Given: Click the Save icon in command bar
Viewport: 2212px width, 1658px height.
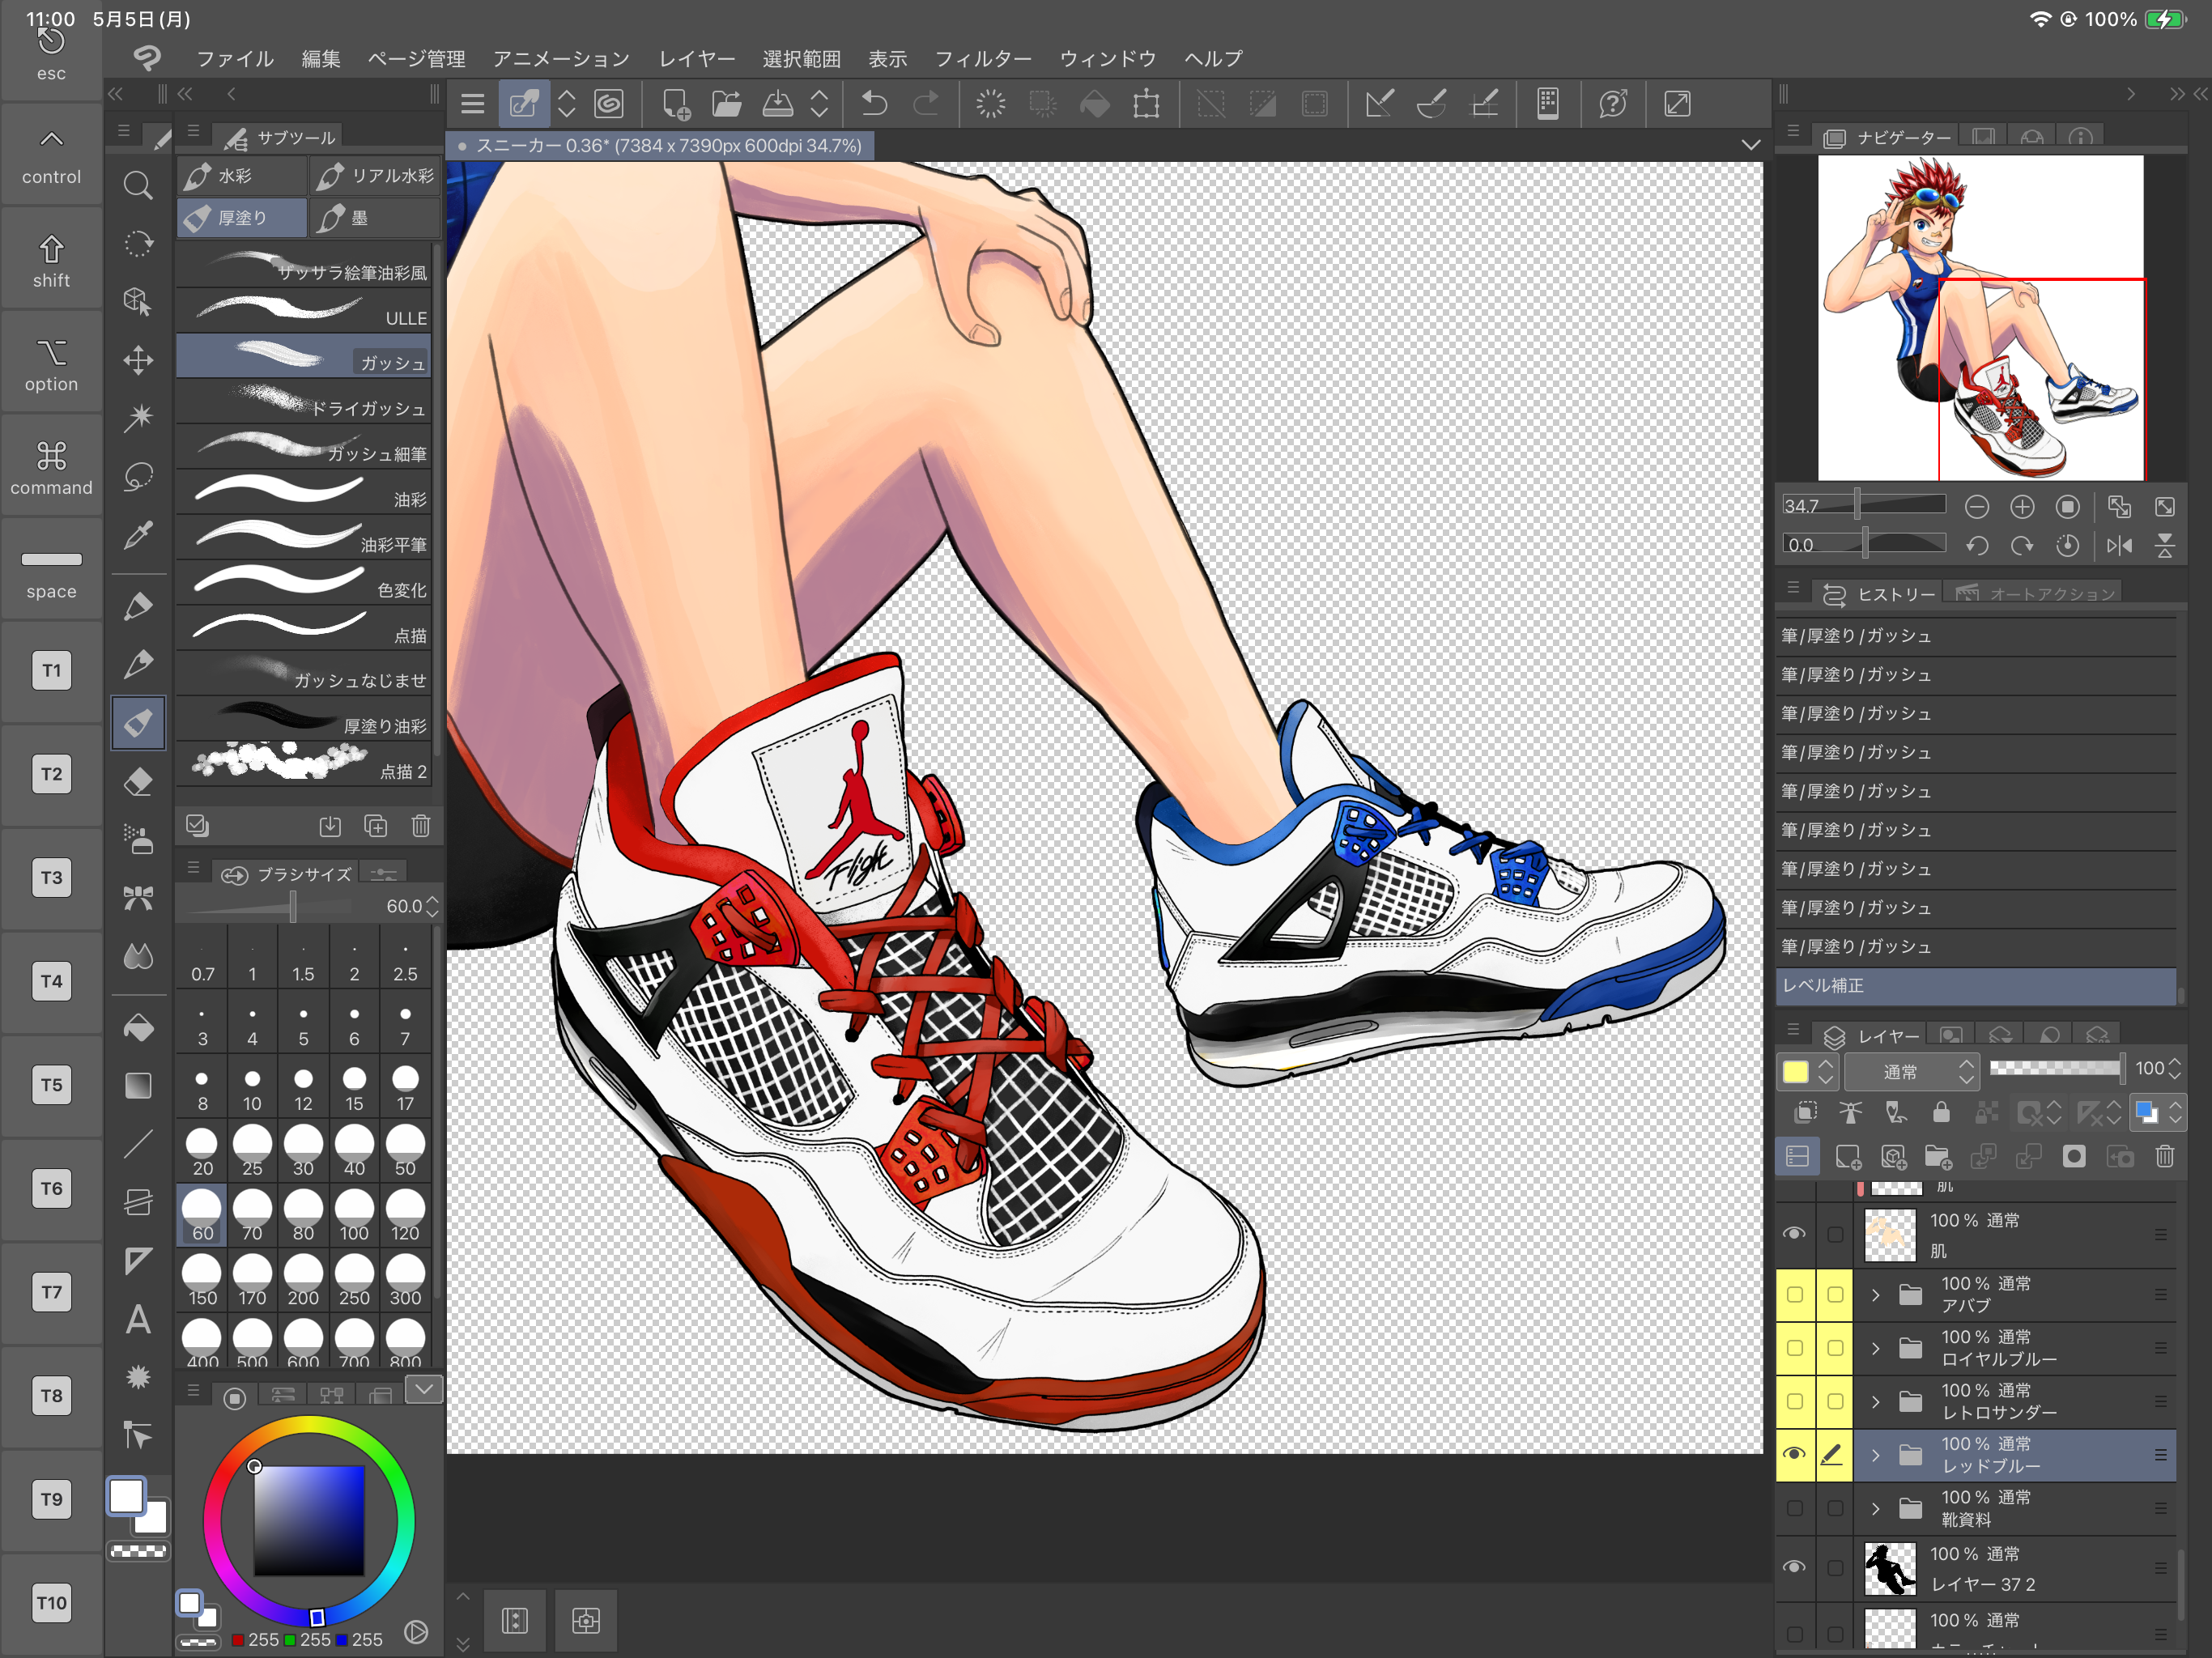Looking at the screenshot, I should 778,103.
